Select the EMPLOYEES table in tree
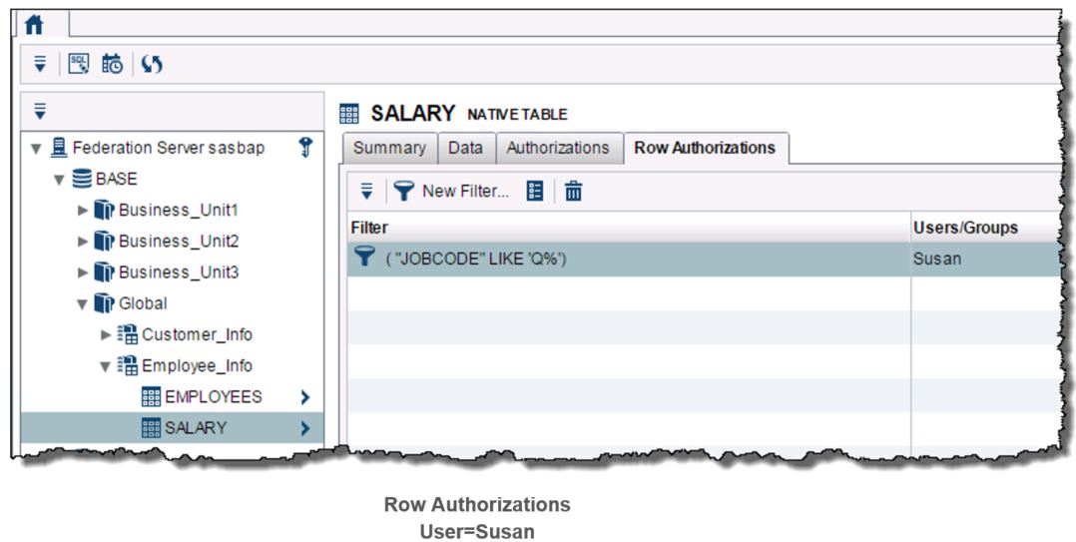Image resolution: width=1076 pixels, height=542 pixels. [213, 396]
